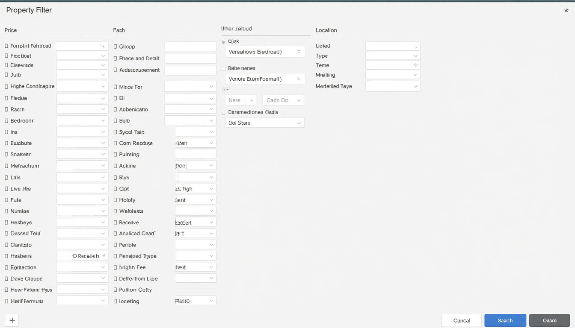
Task: Open the Mrelling dropdown
Action: point(393,75)
